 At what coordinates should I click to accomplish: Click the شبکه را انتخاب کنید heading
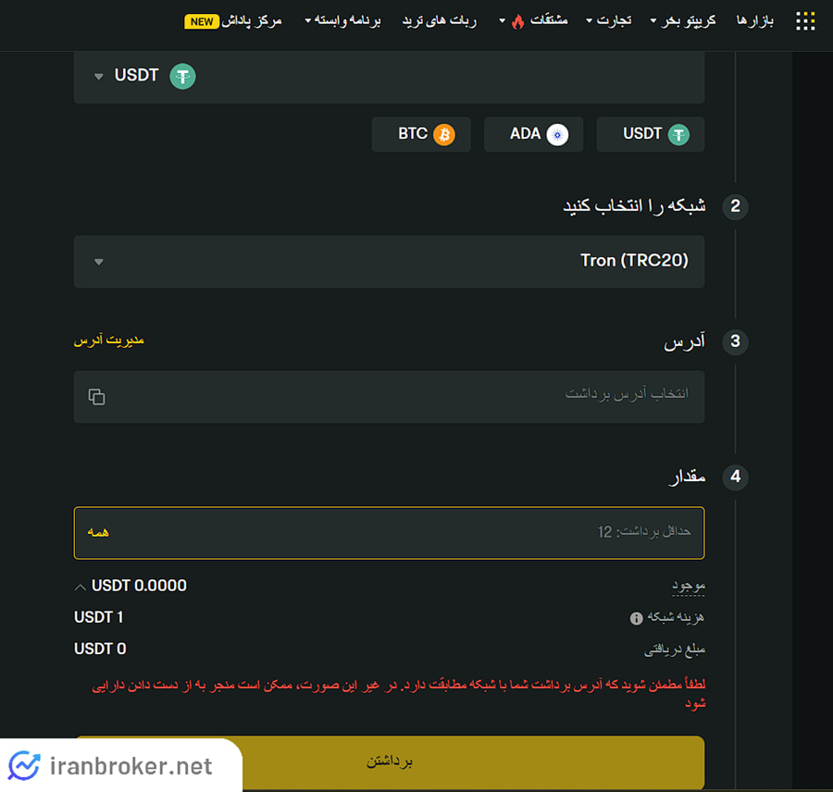pyautogui.click(x=634, y=205)
